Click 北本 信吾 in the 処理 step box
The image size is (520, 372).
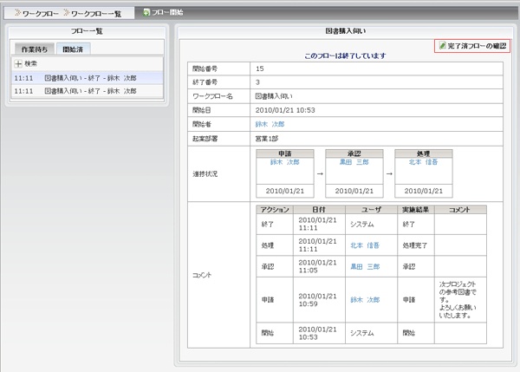(x=423, y=162)
